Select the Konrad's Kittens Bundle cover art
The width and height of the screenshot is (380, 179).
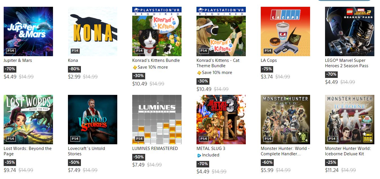click(157, 31)
